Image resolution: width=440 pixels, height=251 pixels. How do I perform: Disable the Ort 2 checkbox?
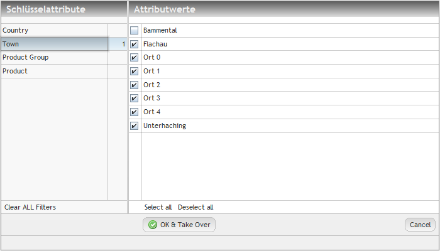(135, 85)
